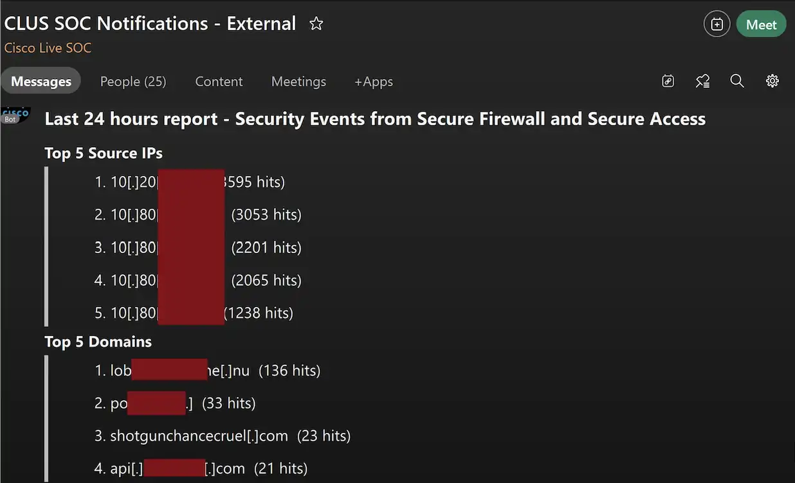Image resolution: width=795 pixels, height=483 pixels.
Task: Switch to the People (25) tab
Action: click(132, 82)
